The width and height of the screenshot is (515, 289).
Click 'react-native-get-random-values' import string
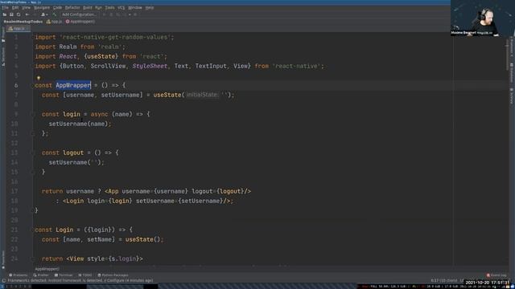point(115,38)
